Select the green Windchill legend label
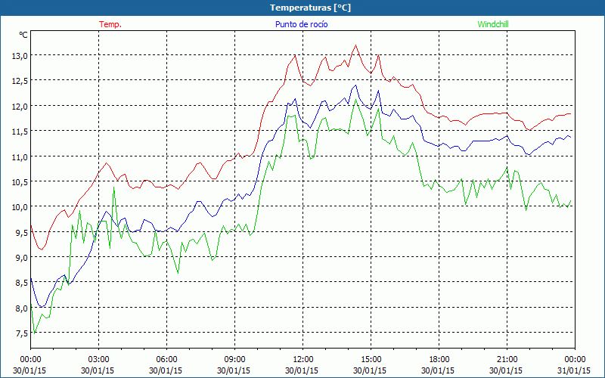605x378 pixels. tap(493, 24)
